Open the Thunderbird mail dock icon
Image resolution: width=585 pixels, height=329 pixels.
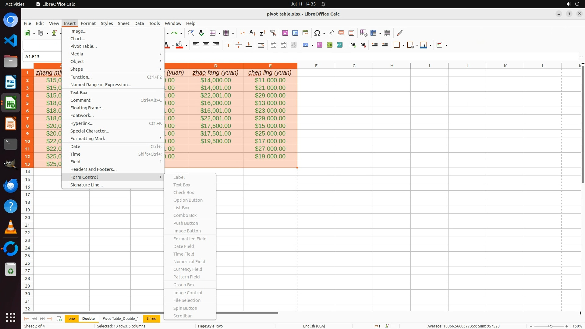point(11,186)
